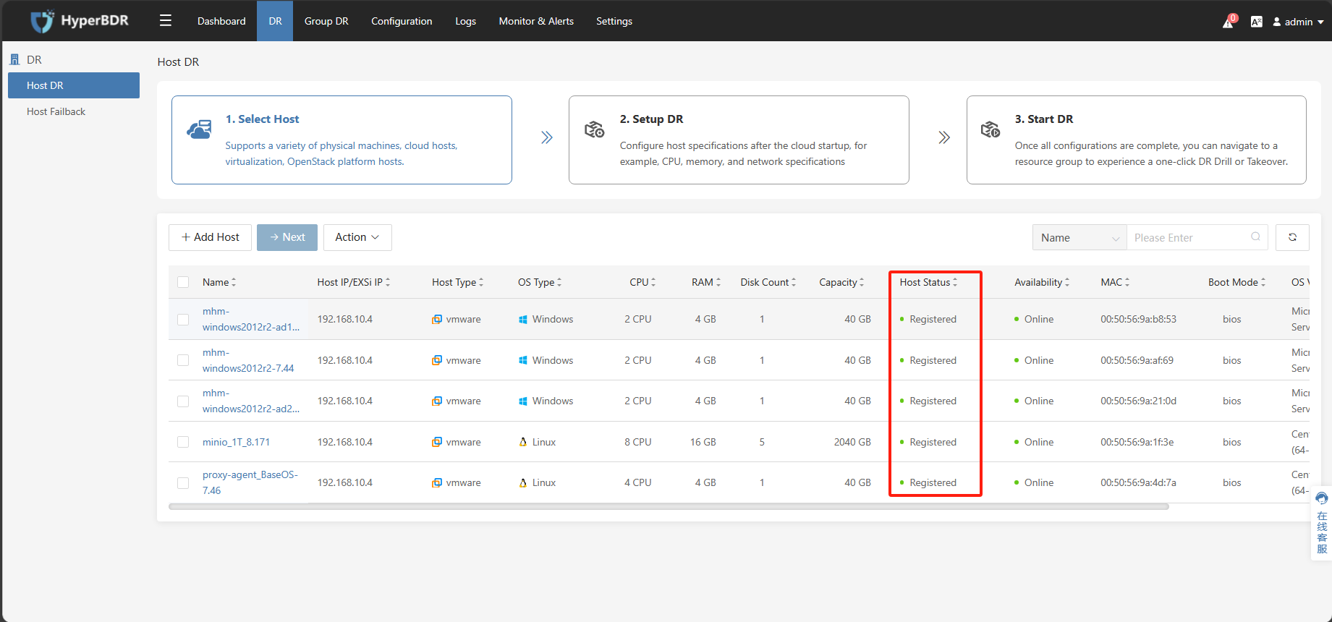Check the minio_1T_8.171 row checkbox

pyautogui.click(x=183, y=442)
